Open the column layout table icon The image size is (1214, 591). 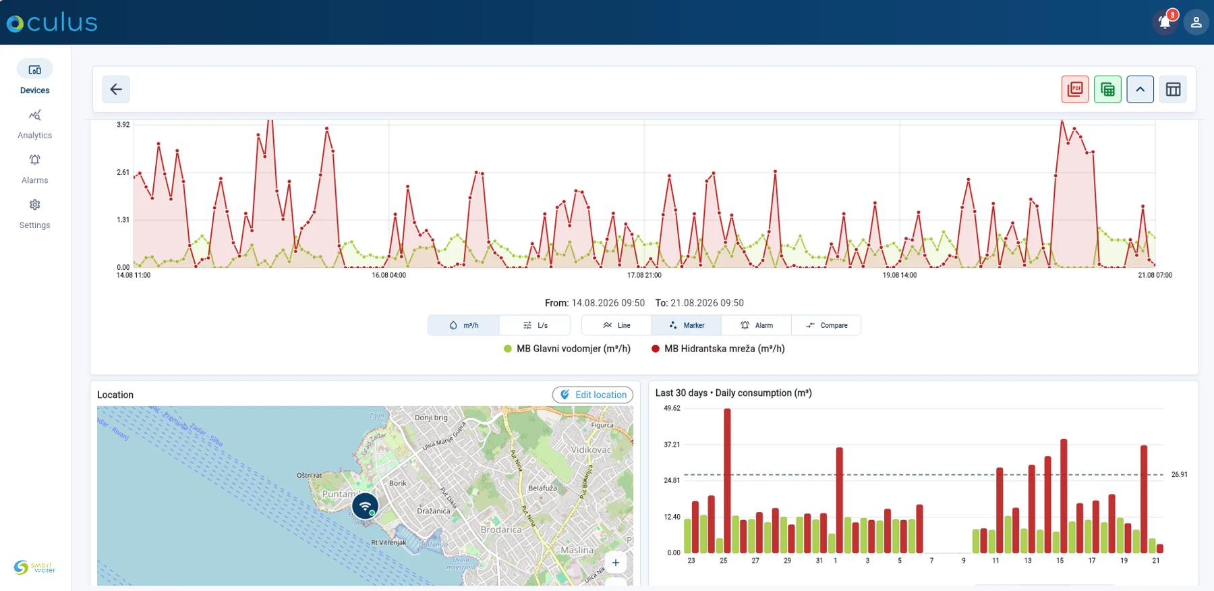pos(1173,89)
